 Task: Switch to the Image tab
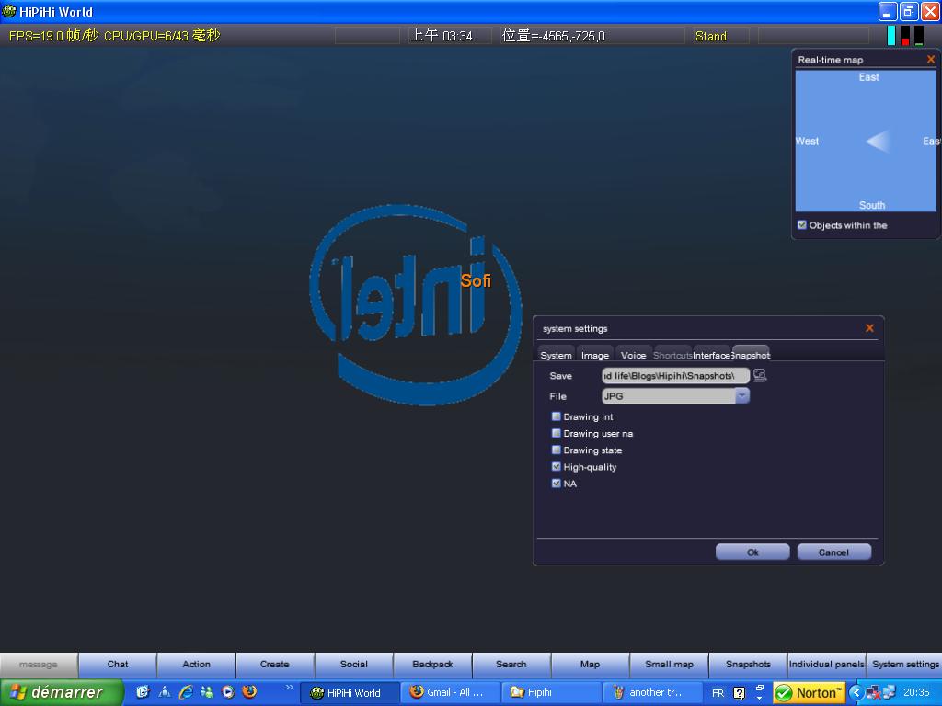point(595,354)
